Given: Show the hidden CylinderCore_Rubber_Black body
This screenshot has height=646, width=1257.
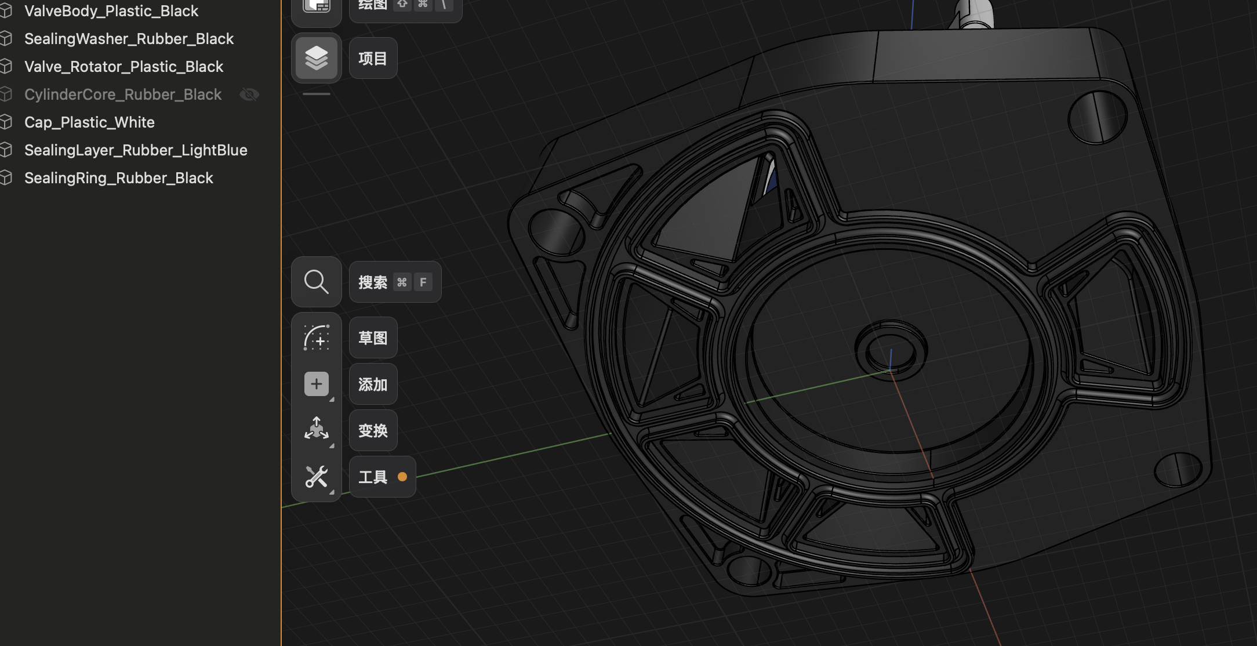Looking at the screenshot, I should point(249,95).
